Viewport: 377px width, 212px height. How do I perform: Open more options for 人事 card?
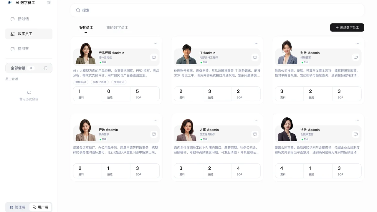(x=257, y=120)
